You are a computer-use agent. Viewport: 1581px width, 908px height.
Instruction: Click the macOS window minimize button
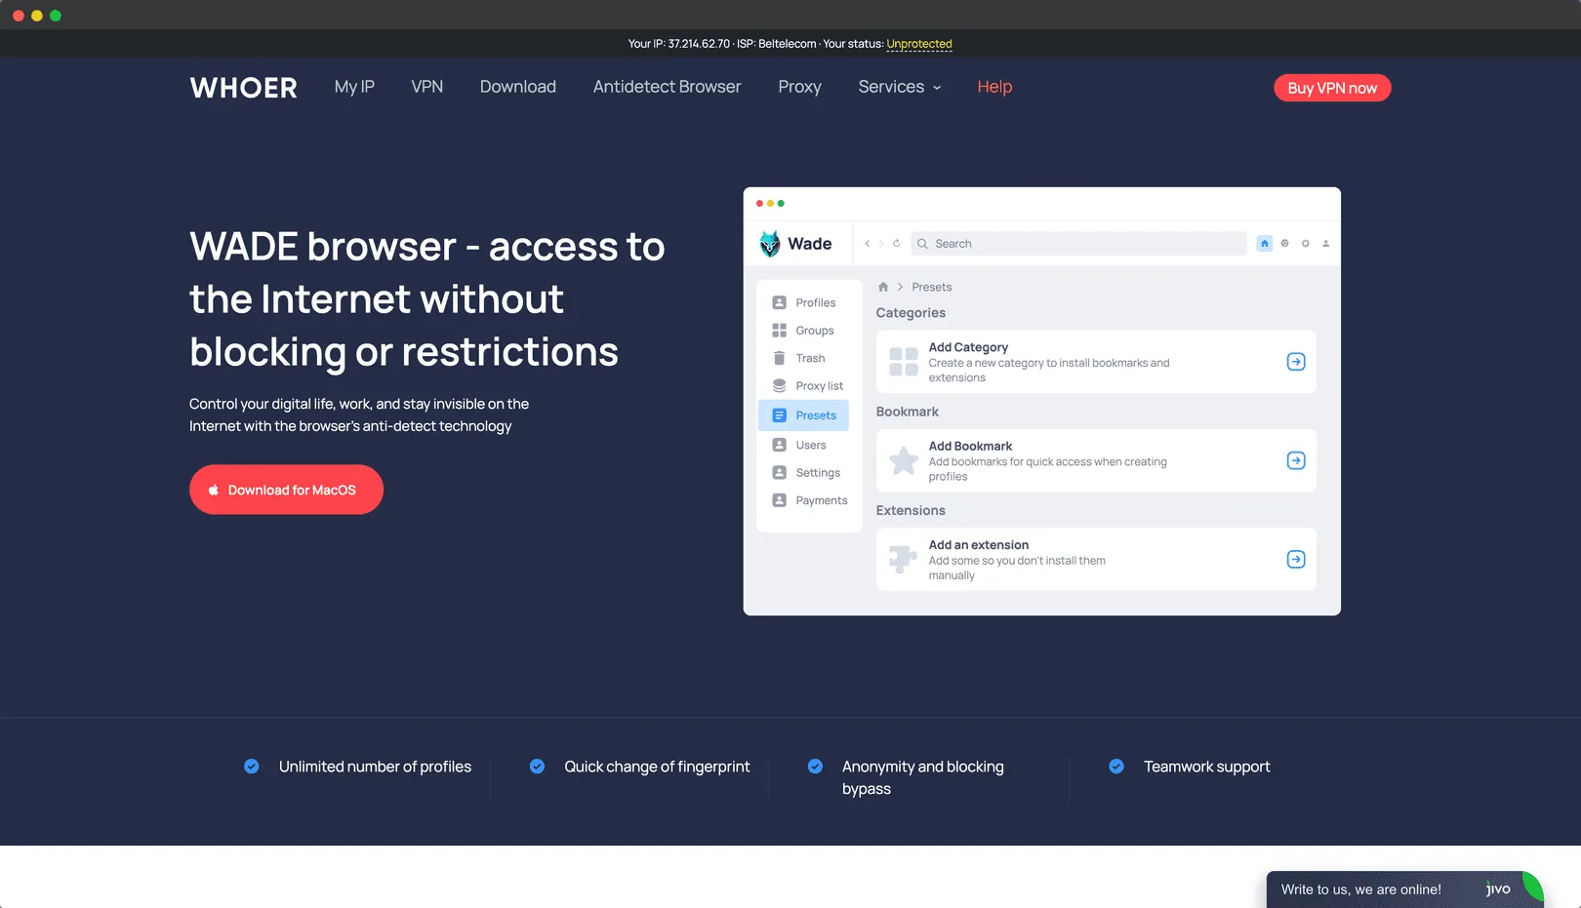coord(37,16)
